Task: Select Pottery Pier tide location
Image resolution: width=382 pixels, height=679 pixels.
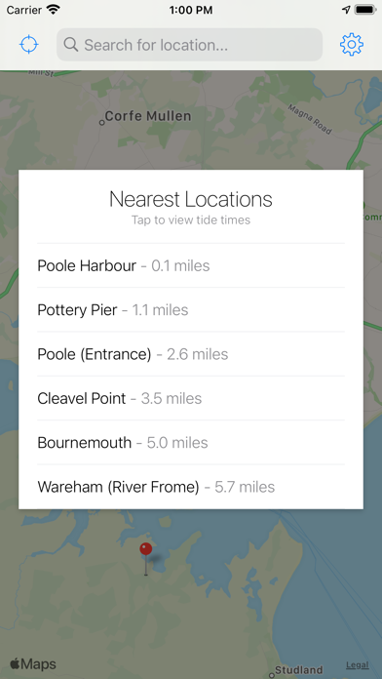Action: tap(191, 309)
